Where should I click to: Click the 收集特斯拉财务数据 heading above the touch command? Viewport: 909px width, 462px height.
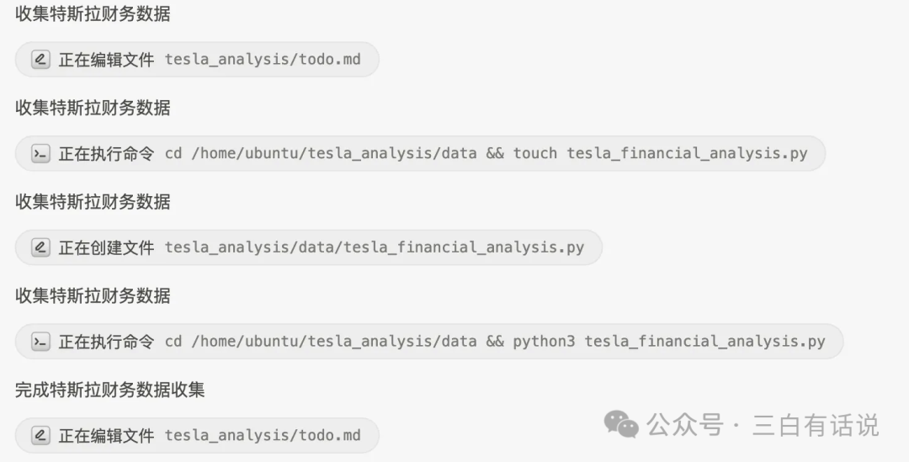93,108
